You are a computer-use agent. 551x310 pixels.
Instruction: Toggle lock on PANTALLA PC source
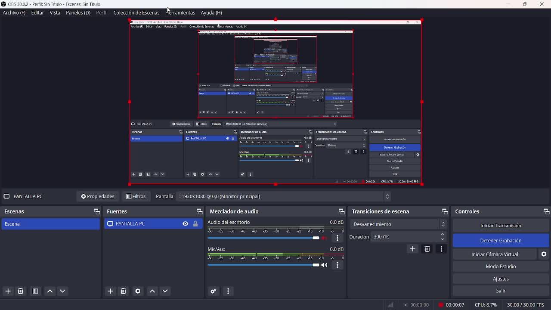195,223
